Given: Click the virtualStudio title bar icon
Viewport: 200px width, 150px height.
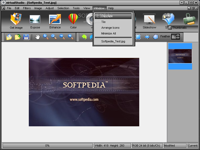Looking at the screenshot, I should coord(4,3).
